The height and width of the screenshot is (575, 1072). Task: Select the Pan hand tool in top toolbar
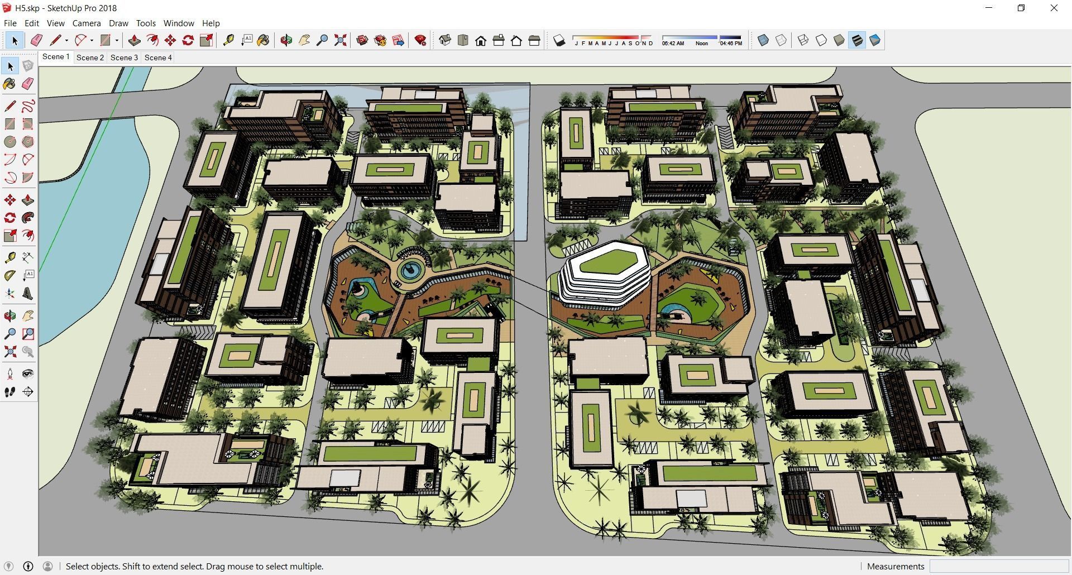tap(304, 40)
